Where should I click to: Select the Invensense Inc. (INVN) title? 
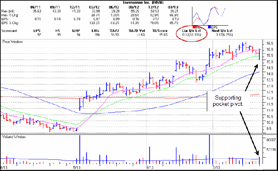click(x=143, y=2)
